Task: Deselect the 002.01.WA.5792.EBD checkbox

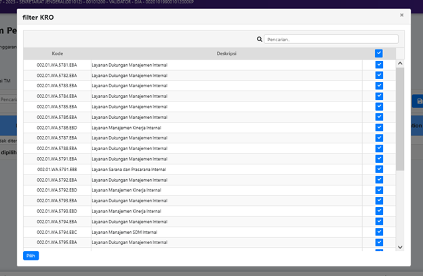Action: click(x=379, y=190)
